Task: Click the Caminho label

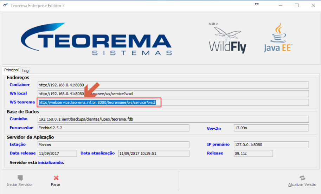Action: click(18, 119)
